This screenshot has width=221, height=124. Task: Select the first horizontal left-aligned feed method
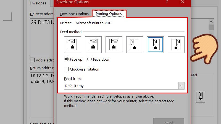[x=72, y=45]
